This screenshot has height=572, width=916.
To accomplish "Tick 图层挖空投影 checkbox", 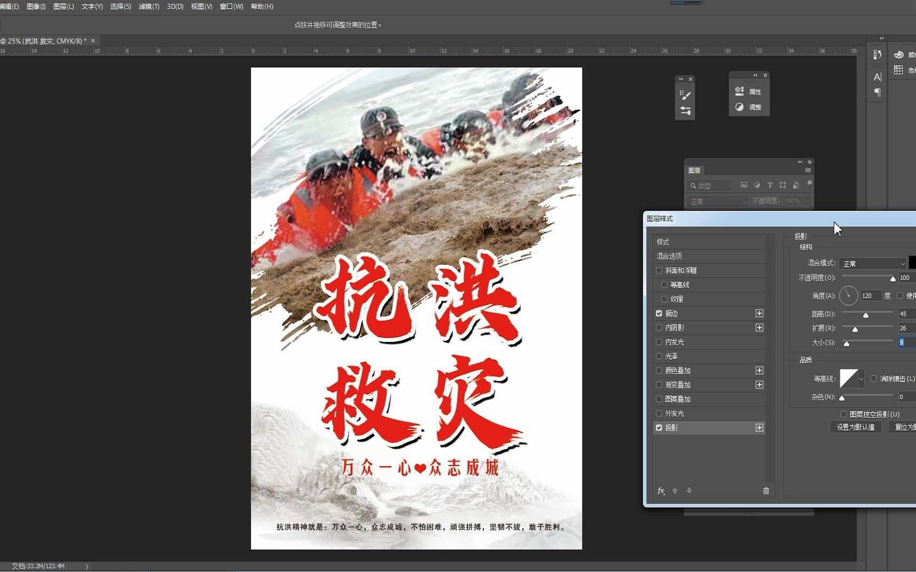I will pos(844,414).
